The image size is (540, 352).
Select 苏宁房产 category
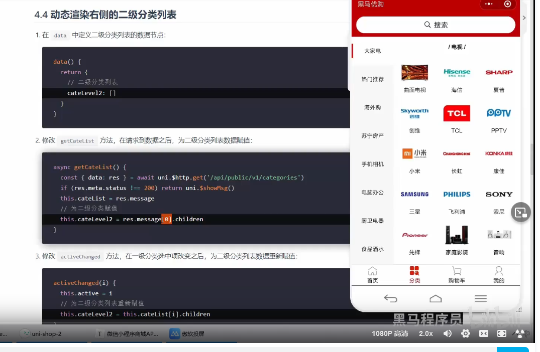[x=372, y=136]
